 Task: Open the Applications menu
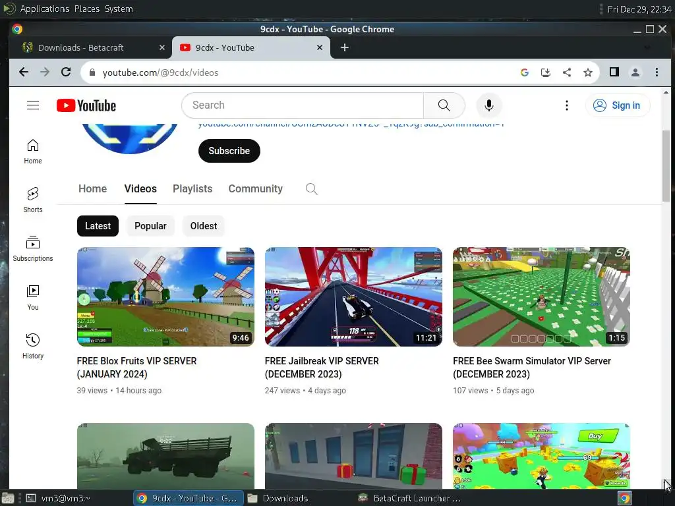44,9
